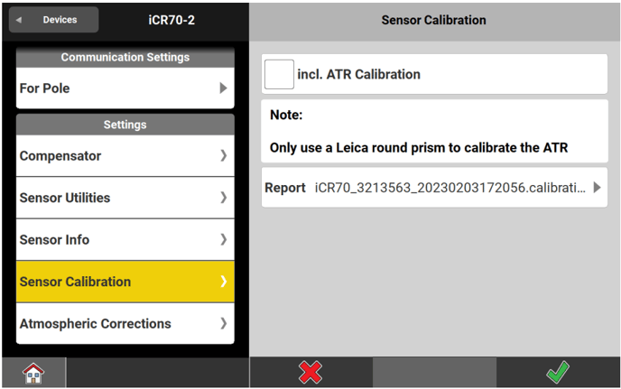Cancel with the red X icon

310,373
